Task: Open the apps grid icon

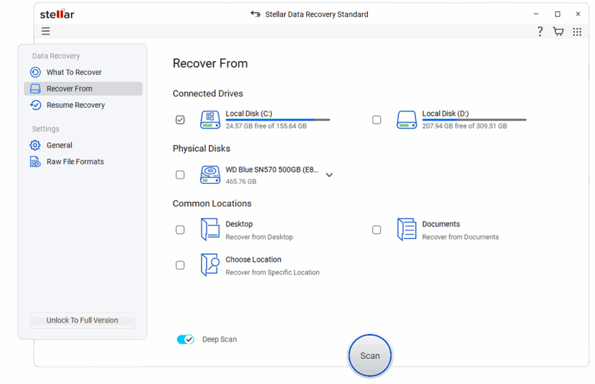Action: click(577, 32)
